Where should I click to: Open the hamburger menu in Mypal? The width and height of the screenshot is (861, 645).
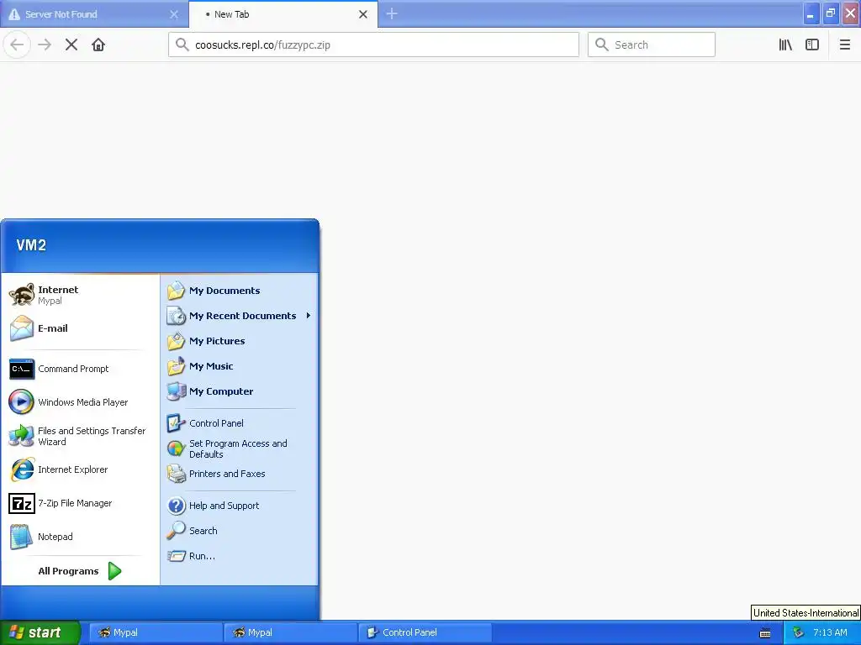(x=844, y=45)
